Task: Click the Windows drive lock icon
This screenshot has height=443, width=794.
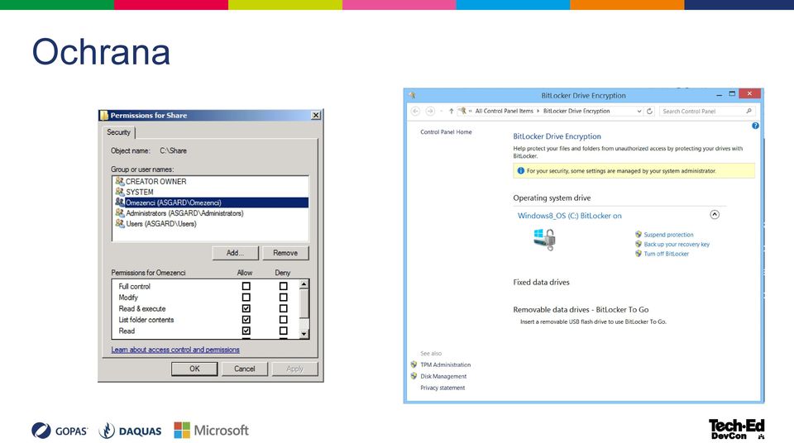Action: click(x=544, y=239)
